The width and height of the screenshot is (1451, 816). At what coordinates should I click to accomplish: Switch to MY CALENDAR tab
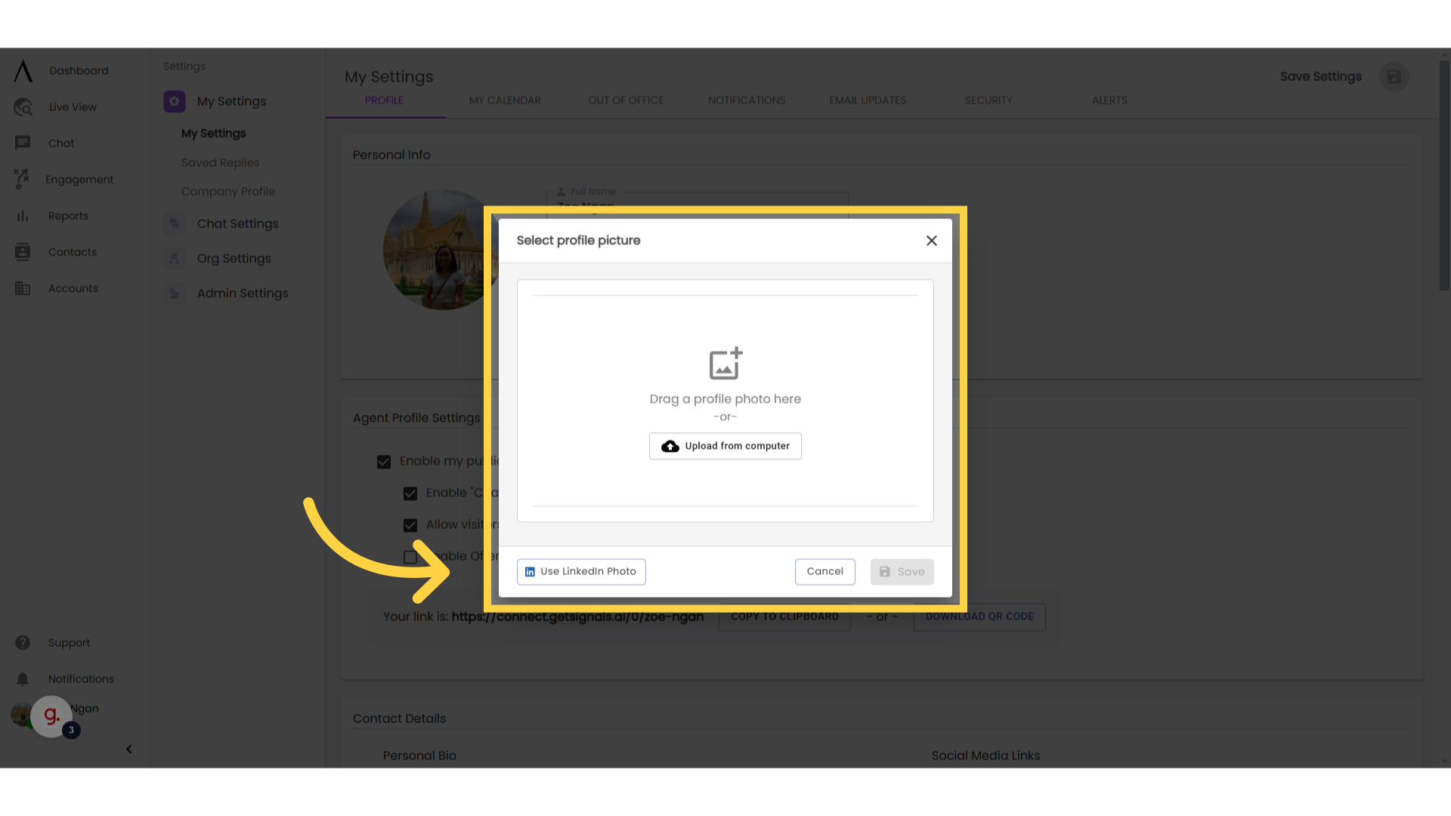506,100
